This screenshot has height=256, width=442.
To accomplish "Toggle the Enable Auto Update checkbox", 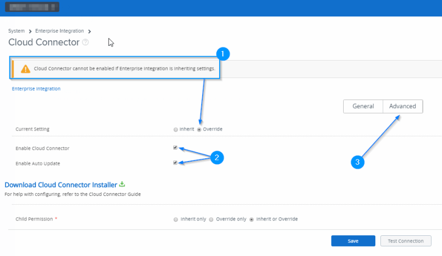I will point(175,163).
